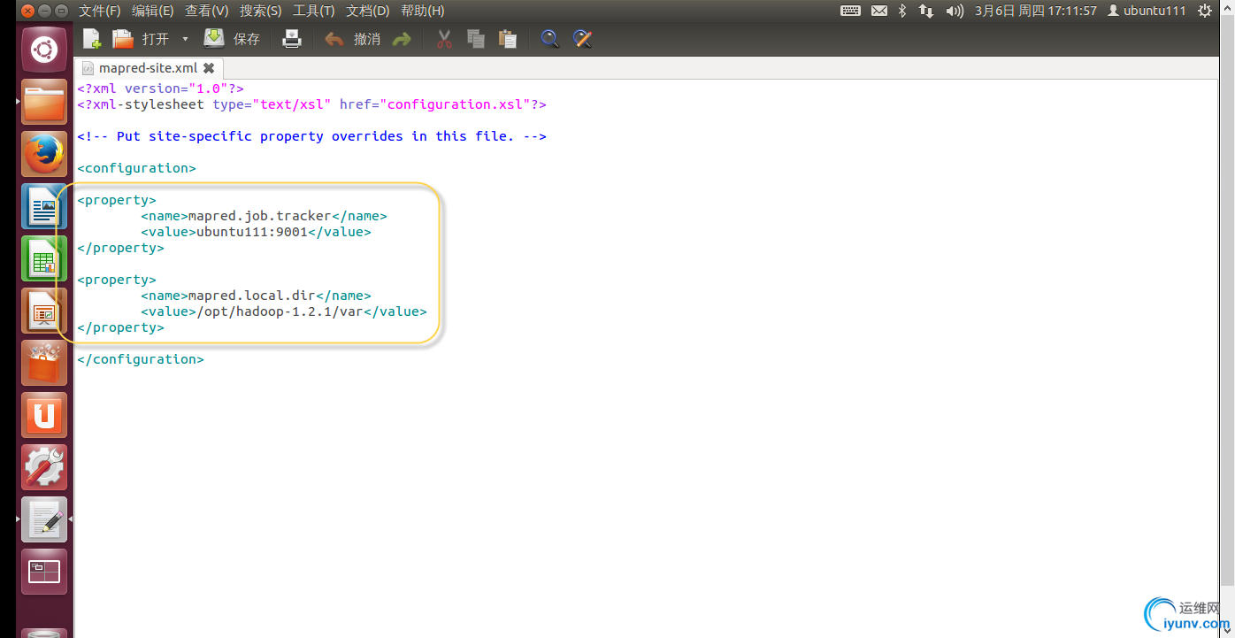Open Ubuntu One launcher icon
The width and height of the screenshot is (1235, 638).
44,415
